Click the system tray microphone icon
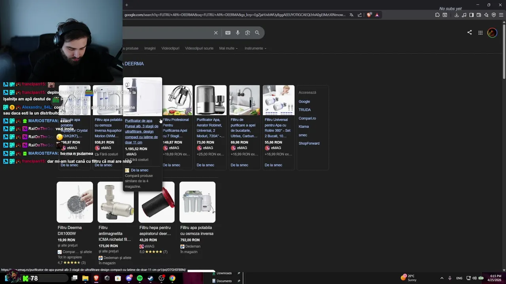This screenshot has width=506, height=284. coord(449,278)
